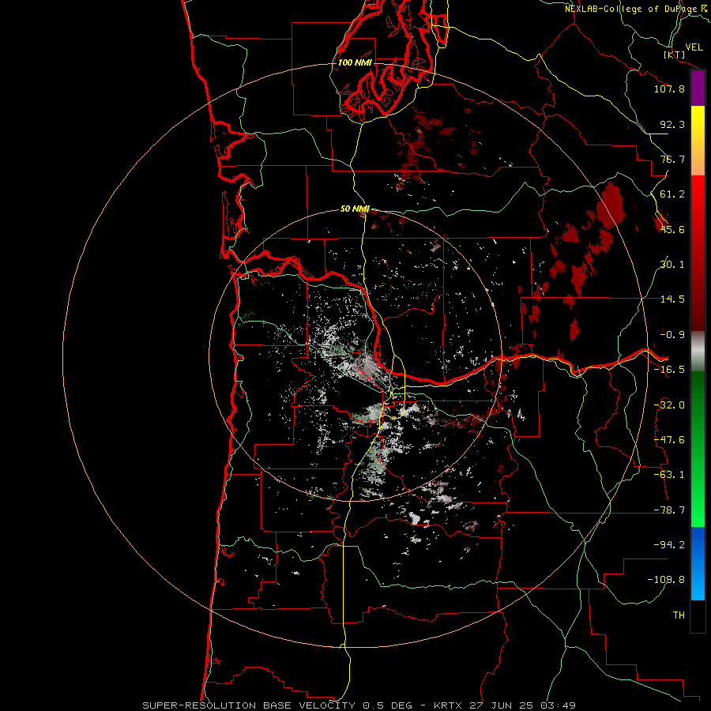The image size is (711, 711).
Task: Pick the purple segment of velocity color bar
Action: point(698,88)
